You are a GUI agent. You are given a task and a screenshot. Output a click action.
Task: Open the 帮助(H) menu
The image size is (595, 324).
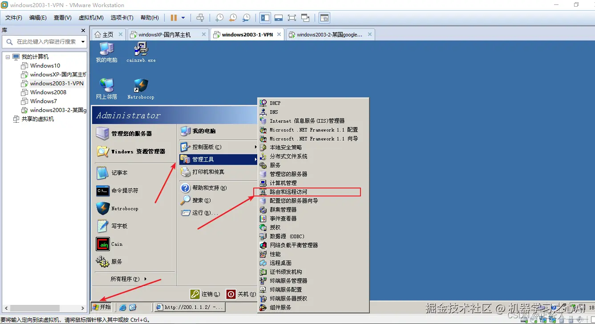(150, 18)
